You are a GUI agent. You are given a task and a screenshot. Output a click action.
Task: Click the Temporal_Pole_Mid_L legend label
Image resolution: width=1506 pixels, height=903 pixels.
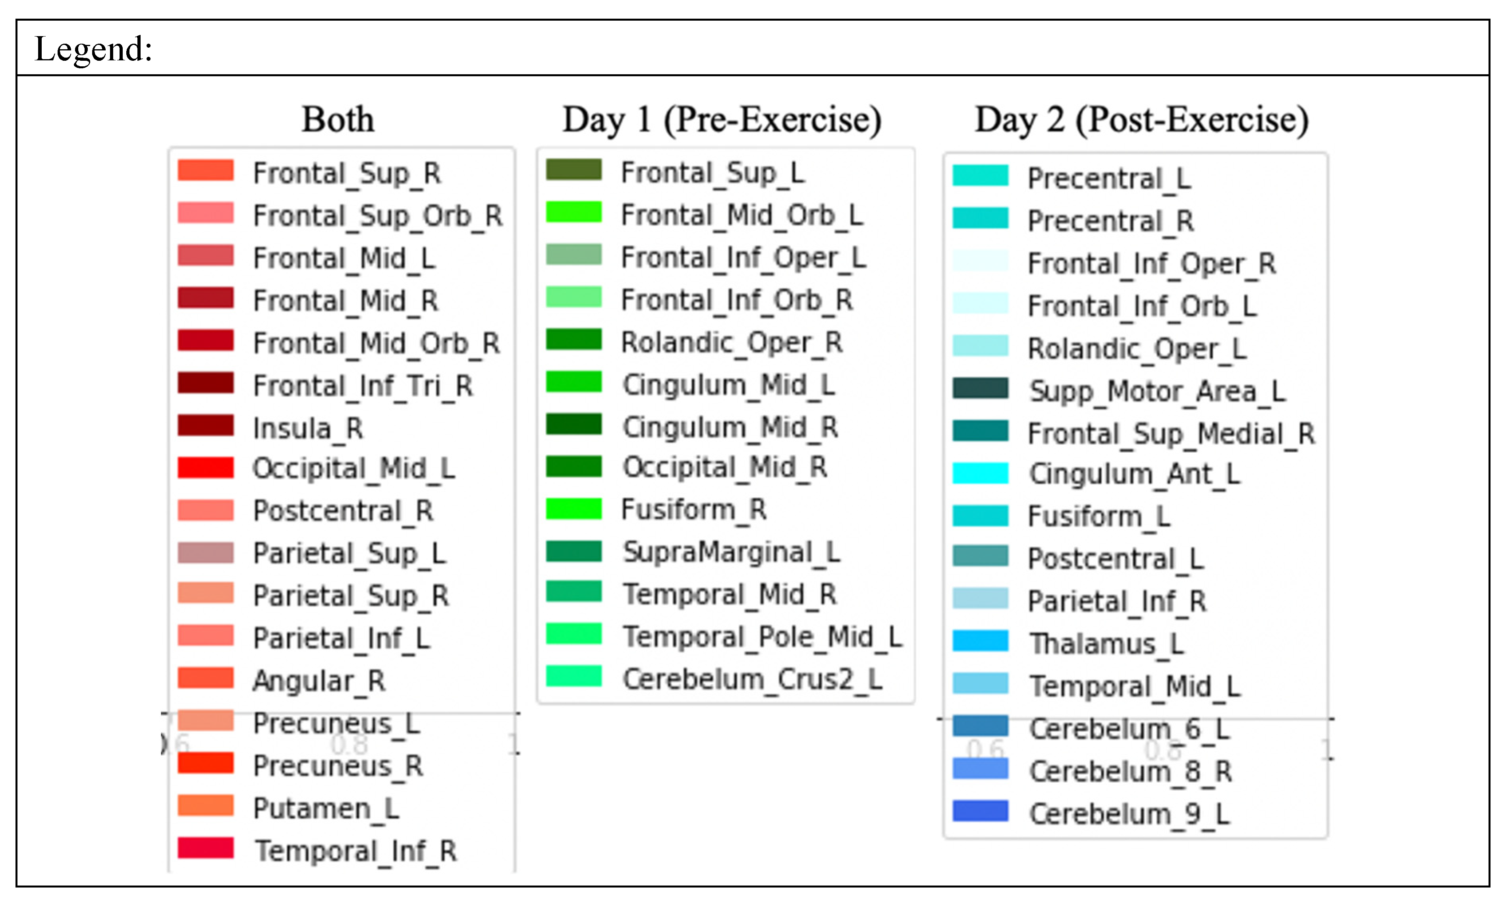coord(763,637)
